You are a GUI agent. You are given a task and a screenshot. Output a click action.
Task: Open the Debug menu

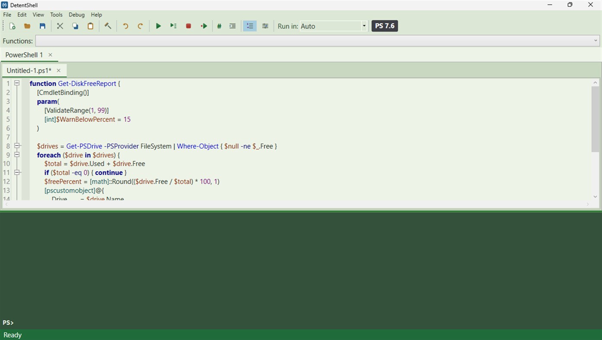(x=76, y=15)
